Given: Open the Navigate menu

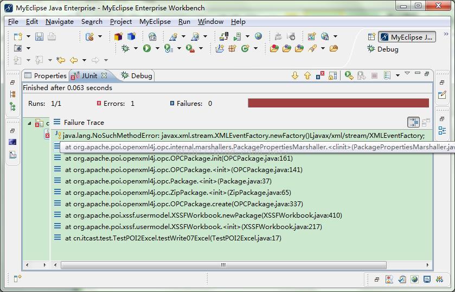Looking at the screenshot, I should 60,22.
